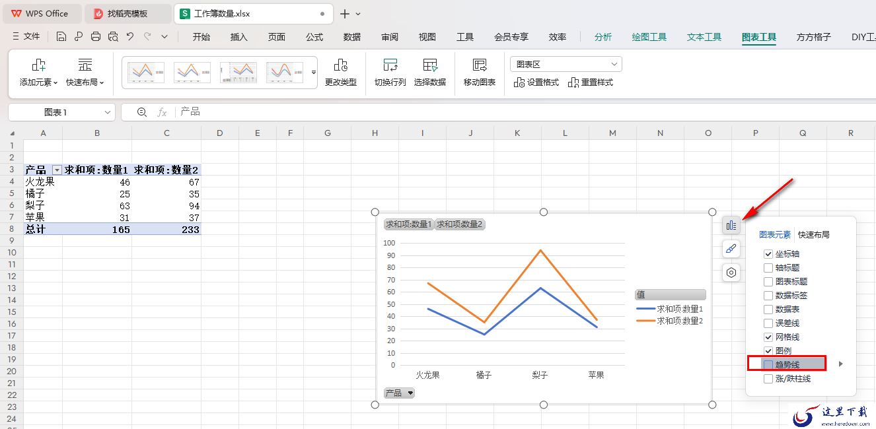Image resolution: width=876 pixels, height=429 pixels.
Task: Enable the 趋势线 checkbox
Action: [768, 365]
